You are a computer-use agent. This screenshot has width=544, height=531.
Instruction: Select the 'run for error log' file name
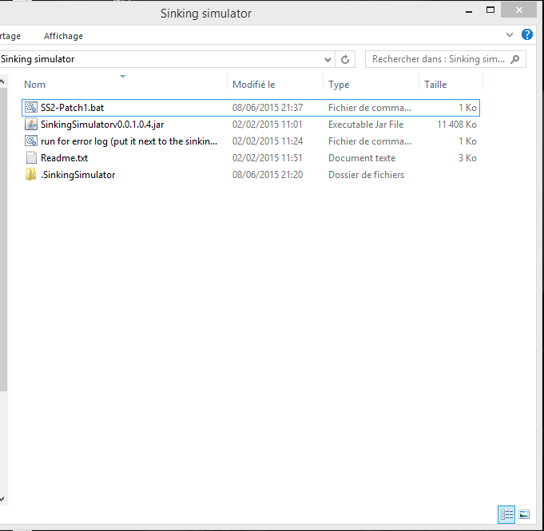pos(129,141)
